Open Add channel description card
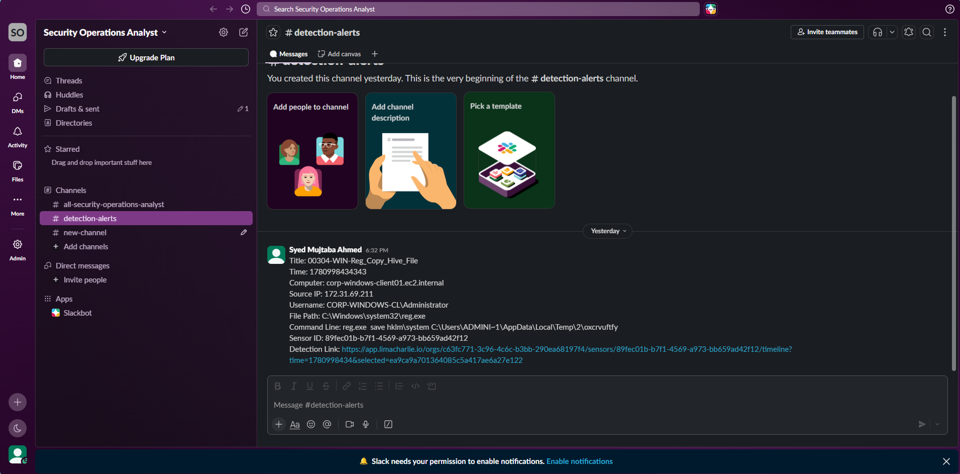This screenshot has height=474, width=960. [411, 151]
